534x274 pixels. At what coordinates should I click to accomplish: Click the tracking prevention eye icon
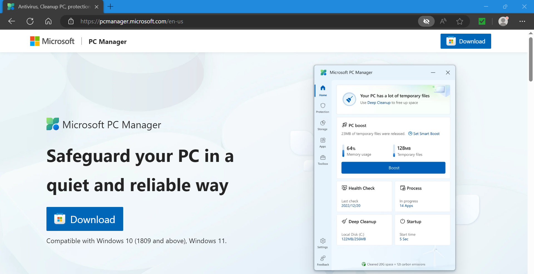tap(426, 21)
